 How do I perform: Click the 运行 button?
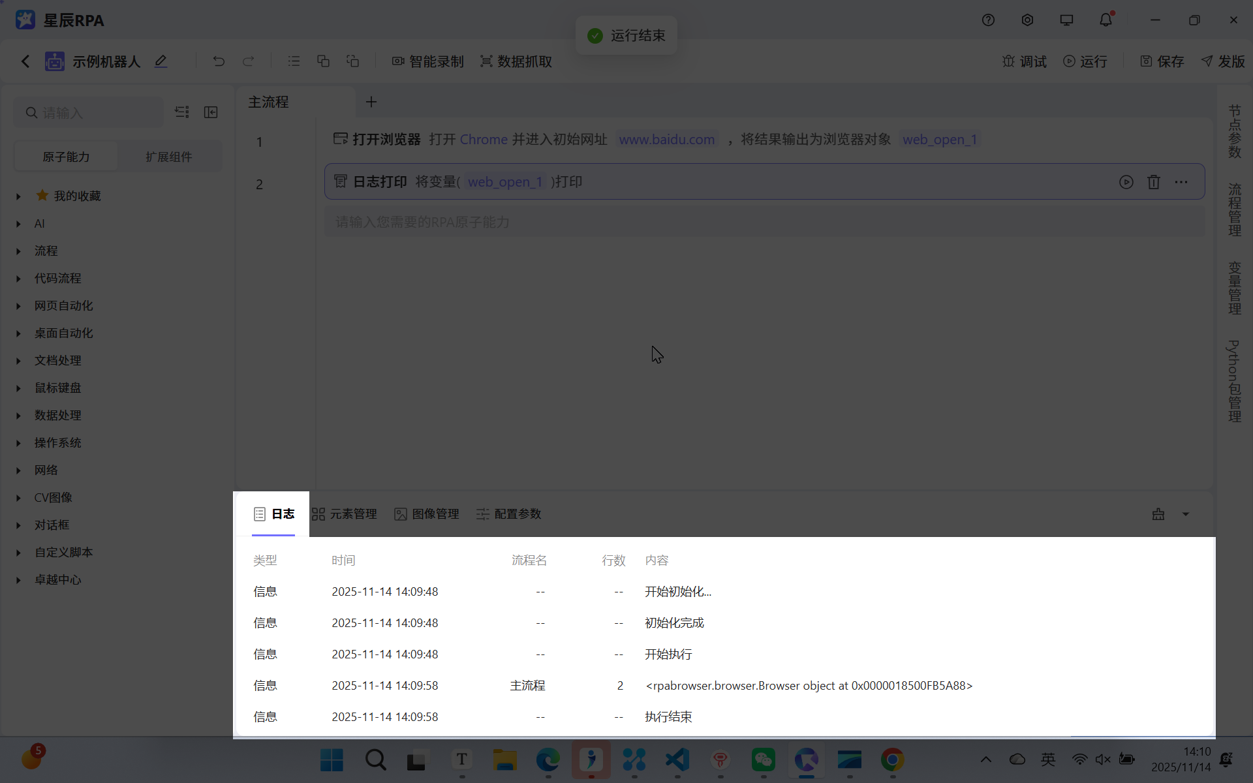pos(1085,61)
